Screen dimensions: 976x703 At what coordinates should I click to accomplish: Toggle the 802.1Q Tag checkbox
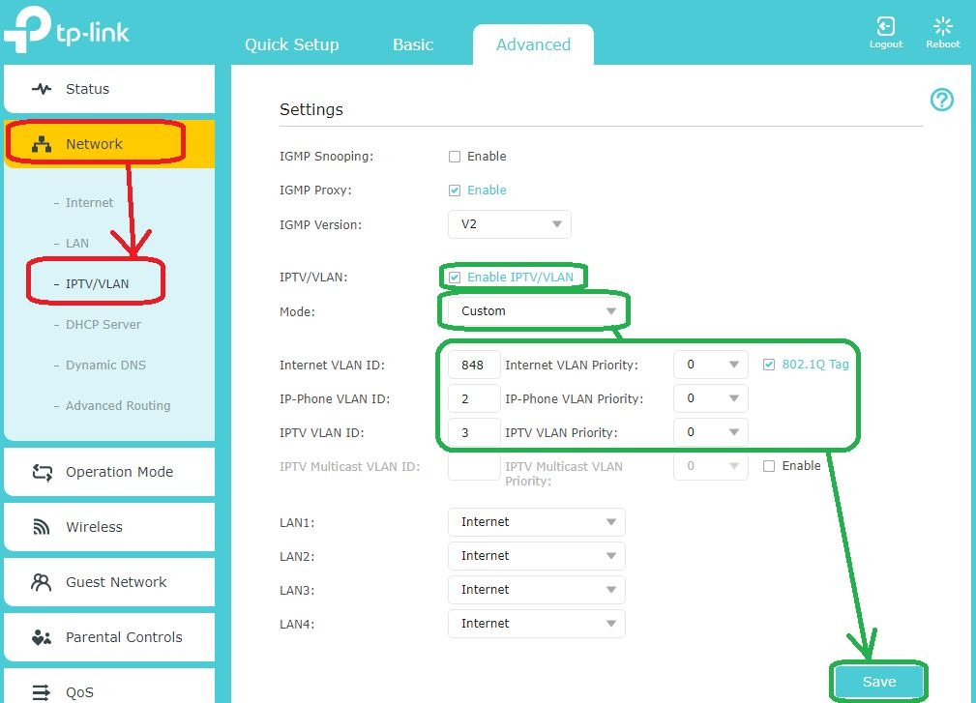[769, 365]
